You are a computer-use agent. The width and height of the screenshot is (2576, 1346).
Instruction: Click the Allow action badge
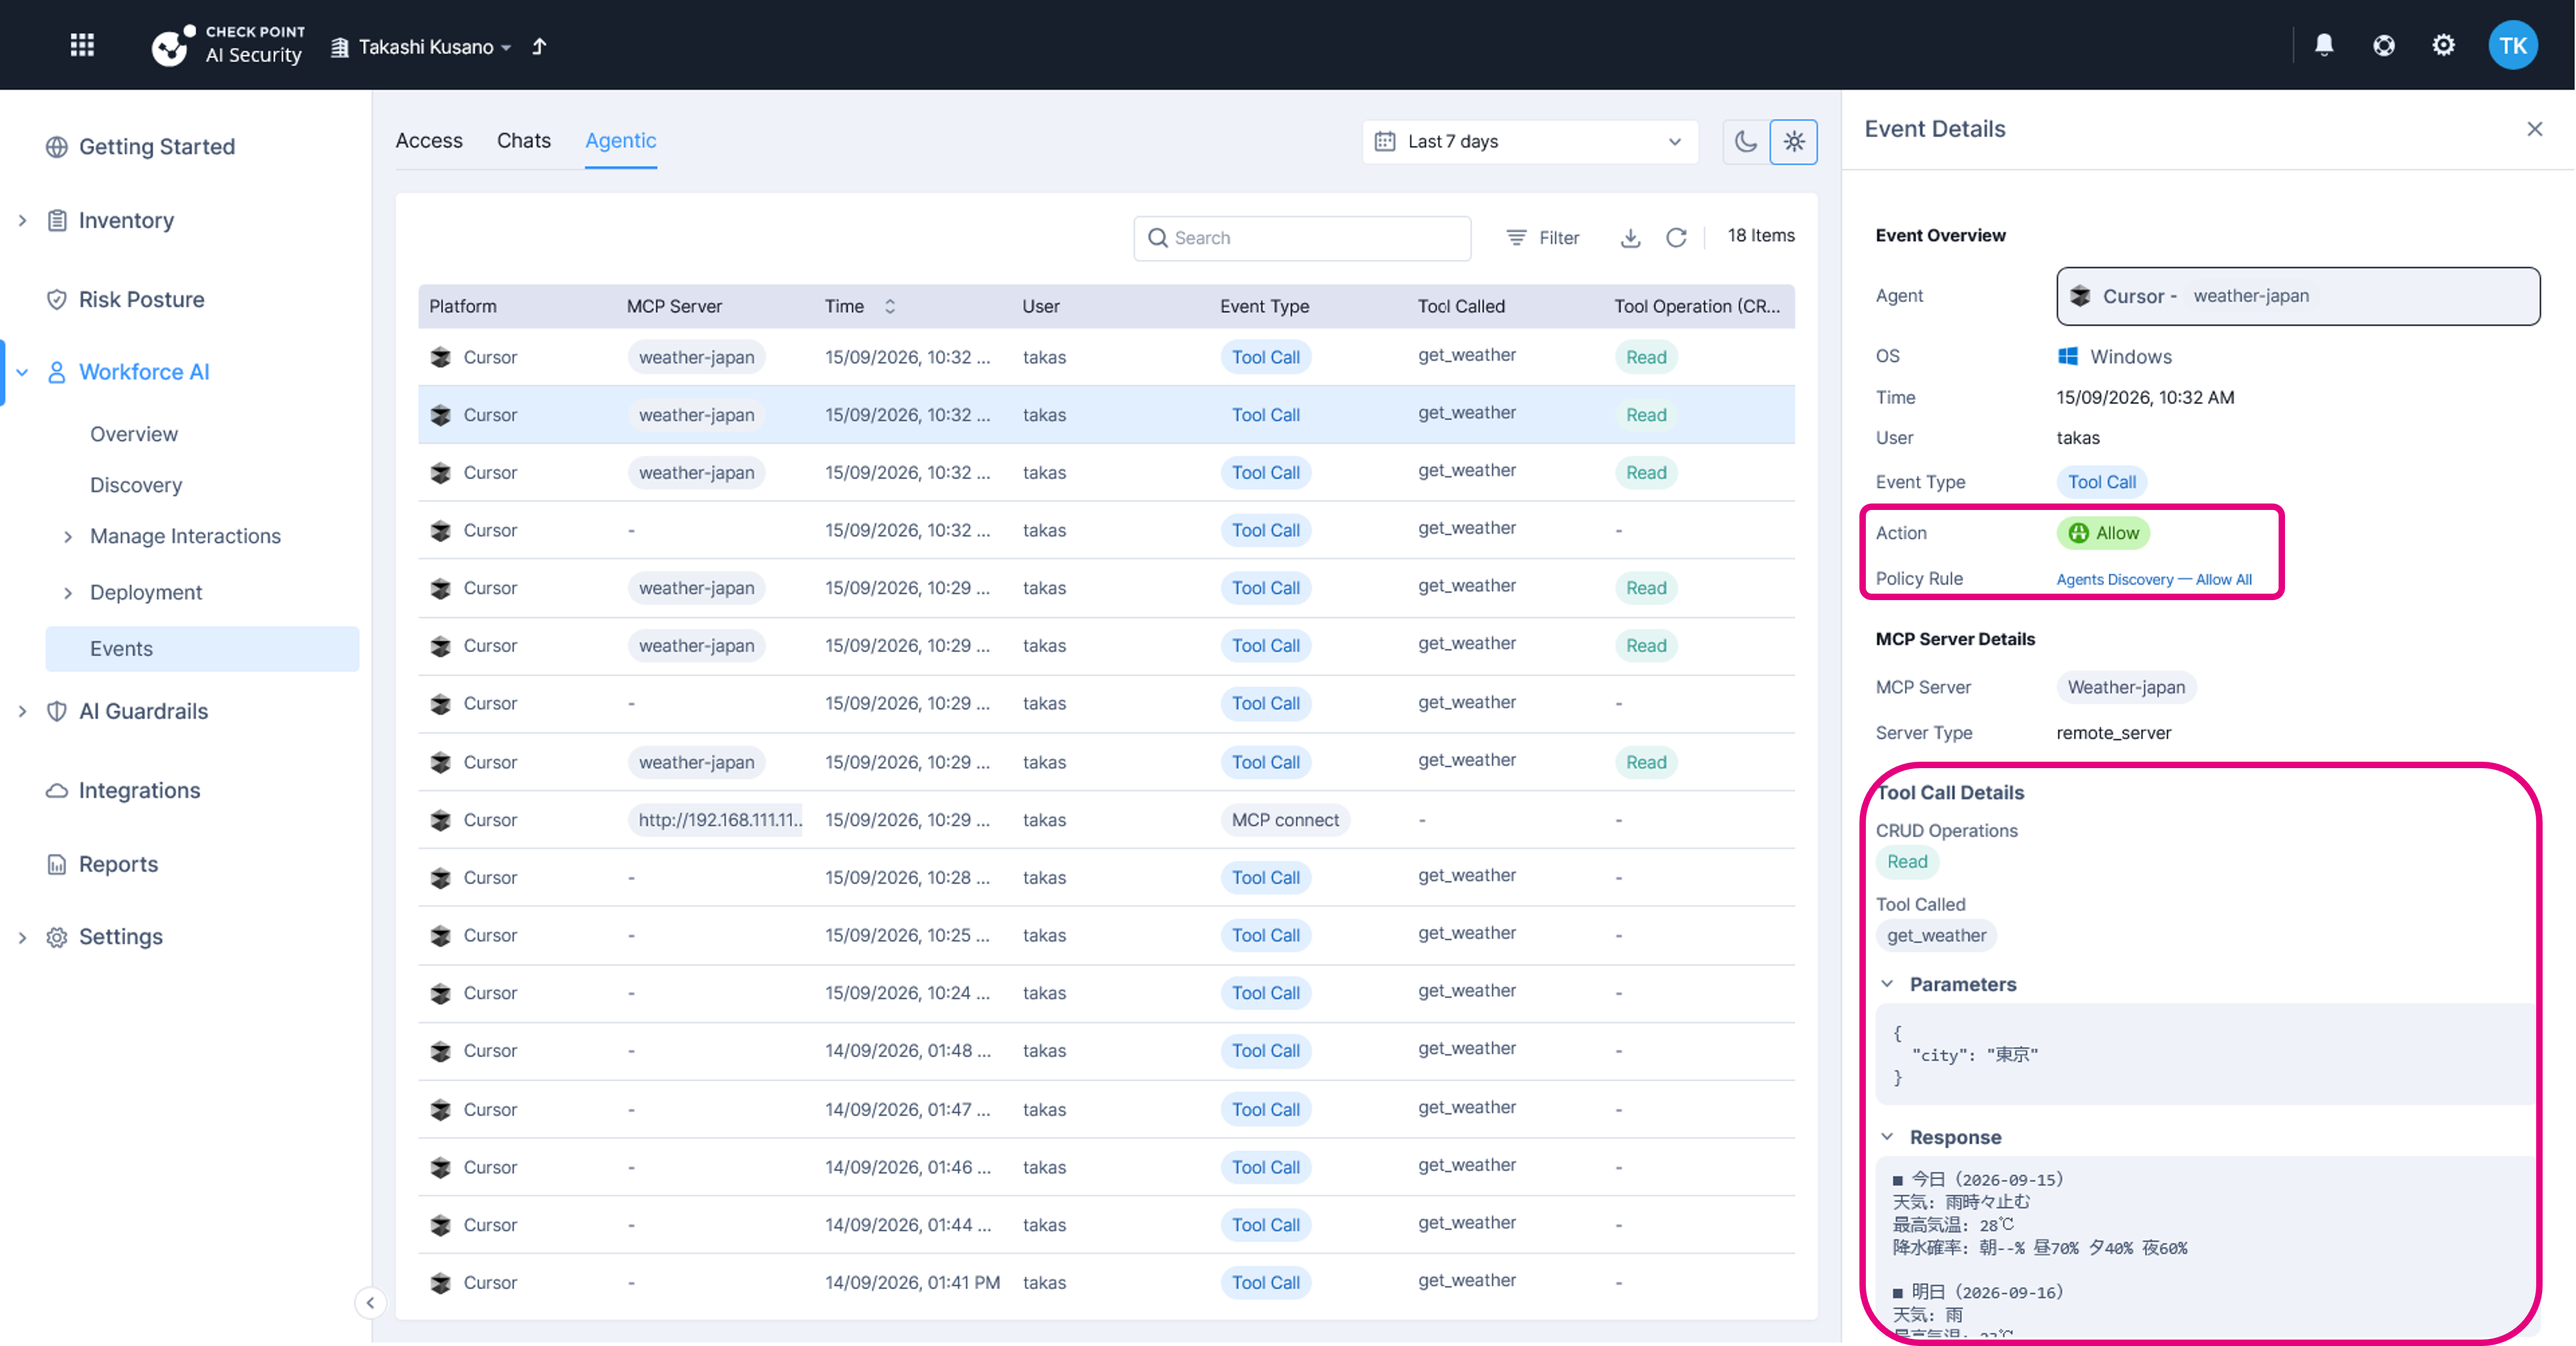[2103, 533]
